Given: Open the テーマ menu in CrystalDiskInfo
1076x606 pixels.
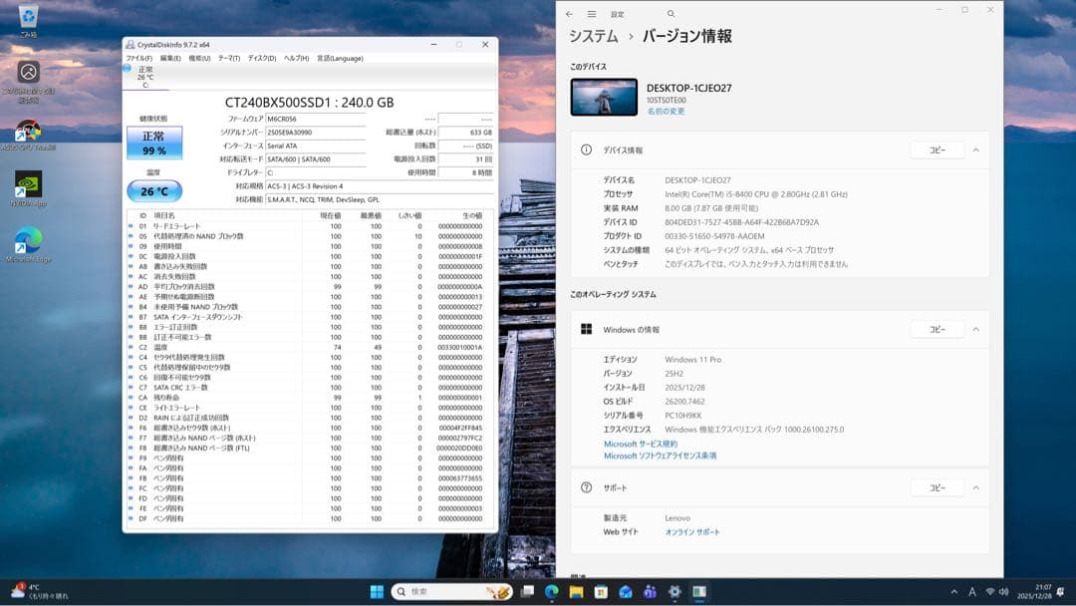Looking at the screenshot, I should tap(229, 59).
